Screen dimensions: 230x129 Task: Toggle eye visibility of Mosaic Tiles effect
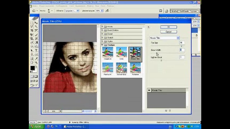click(x=149, y=90)
